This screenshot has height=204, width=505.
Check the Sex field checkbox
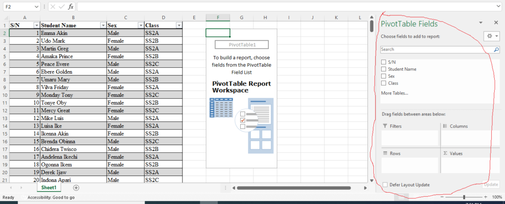[384, 76]
